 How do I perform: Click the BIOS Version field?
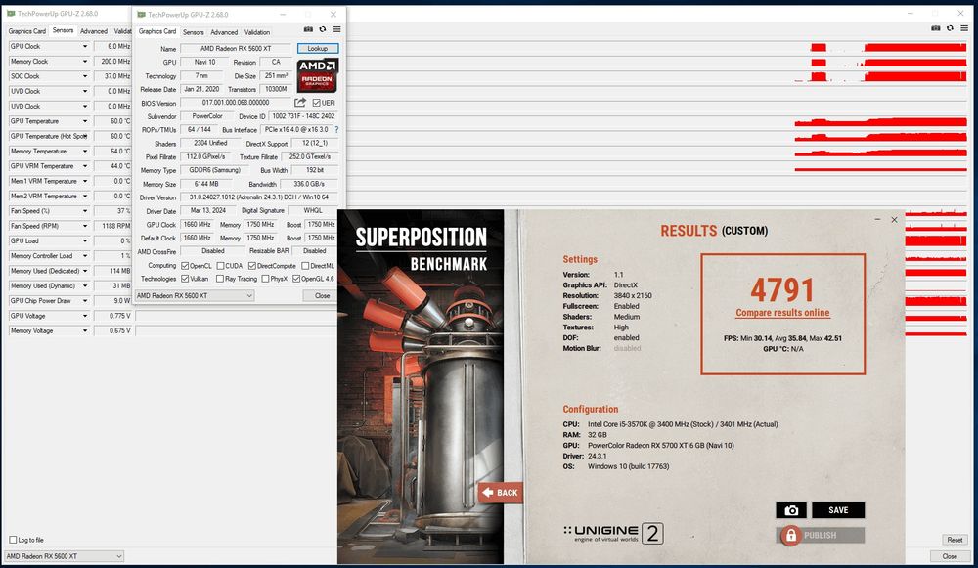pos(236,103)
